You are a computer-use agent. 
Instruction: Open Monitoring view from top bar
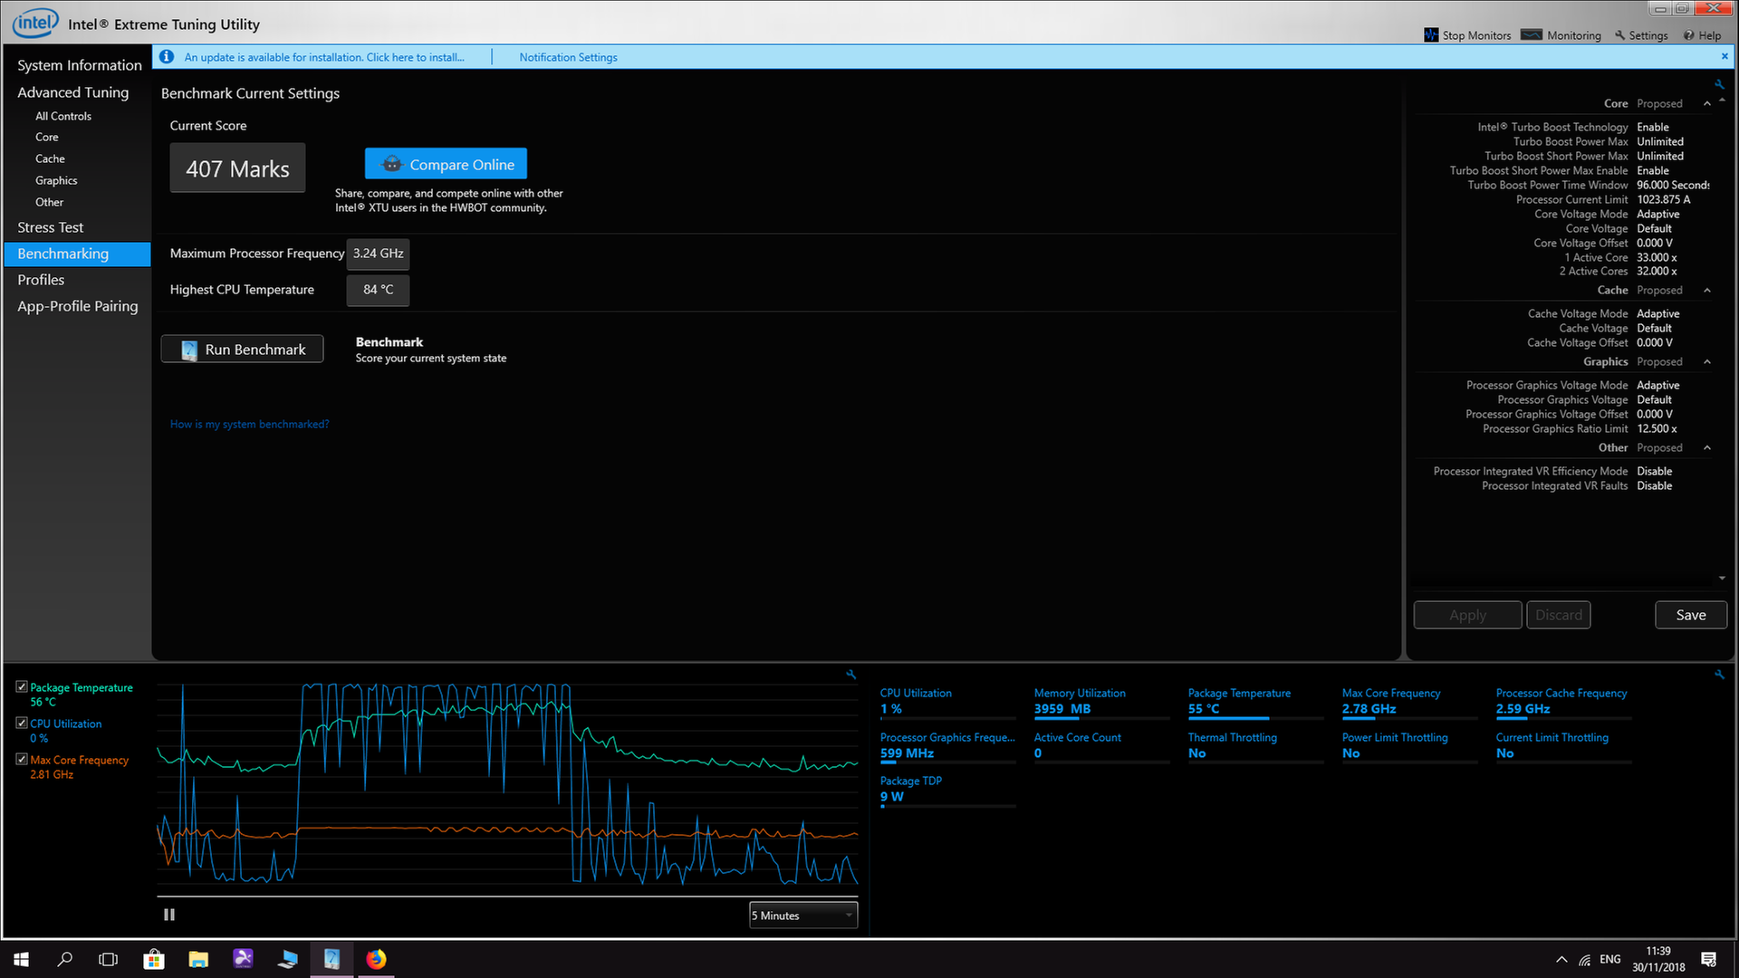[x=1561, y=35]
